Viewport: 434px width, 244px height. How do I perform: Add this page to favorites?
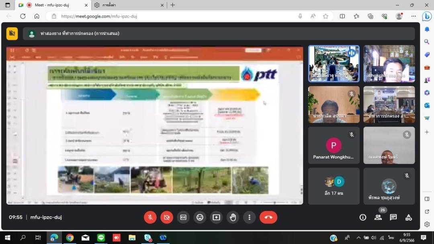click(326, 16)
